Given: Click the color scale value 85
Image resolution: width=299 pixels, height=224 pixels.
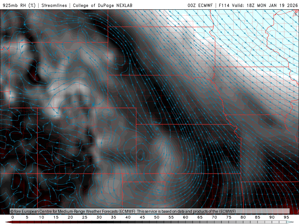Looking at the screenshot, I should 258,217.
